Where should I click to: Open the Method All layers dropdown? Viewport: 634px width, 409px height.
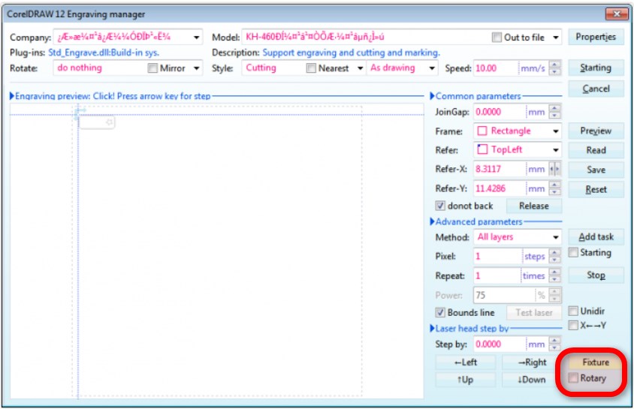click(555, 237)
